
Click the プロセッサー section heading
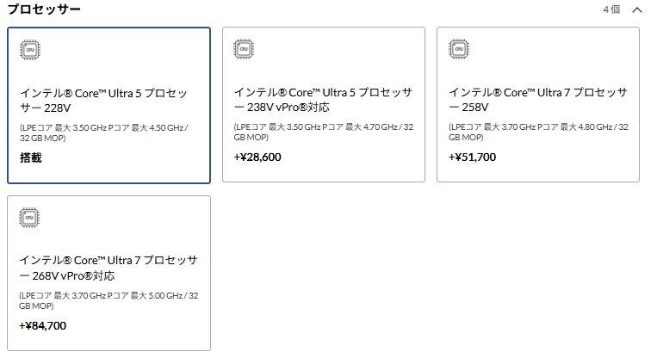44,9
